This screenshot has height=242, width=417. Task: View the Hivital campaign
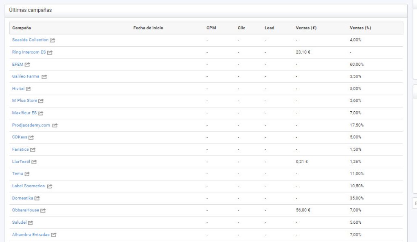(x=18, y=89)
